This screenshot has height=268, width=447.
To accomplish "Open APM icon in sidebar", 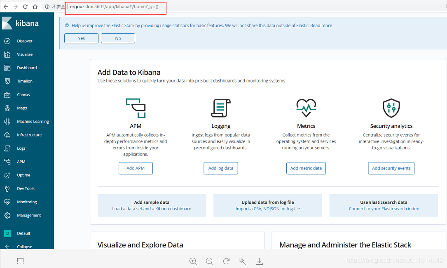I will tap(7, 162).
